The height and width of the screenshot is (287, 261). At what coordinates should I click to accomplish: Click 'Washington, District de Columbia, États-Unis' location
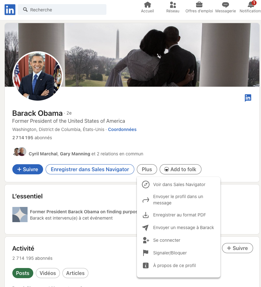[58, 129]
